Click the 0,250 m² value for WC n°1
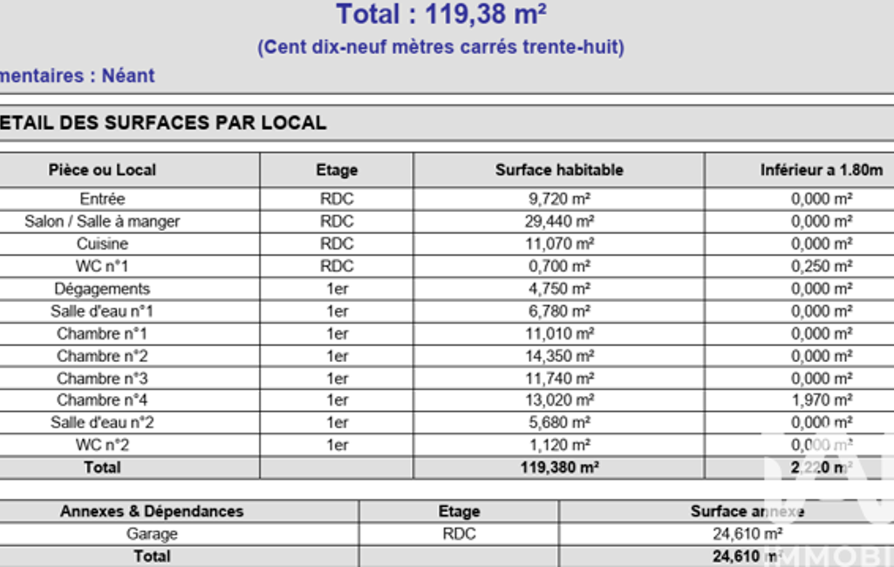Screen dimensions: 894x567 coord(821,266)
